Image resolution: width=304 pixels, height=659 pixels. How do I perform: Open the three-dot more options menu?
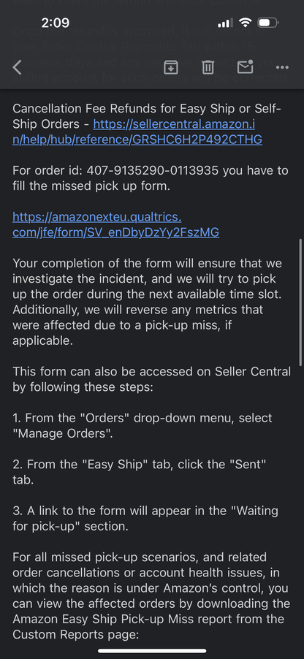[x=282, y=67]
